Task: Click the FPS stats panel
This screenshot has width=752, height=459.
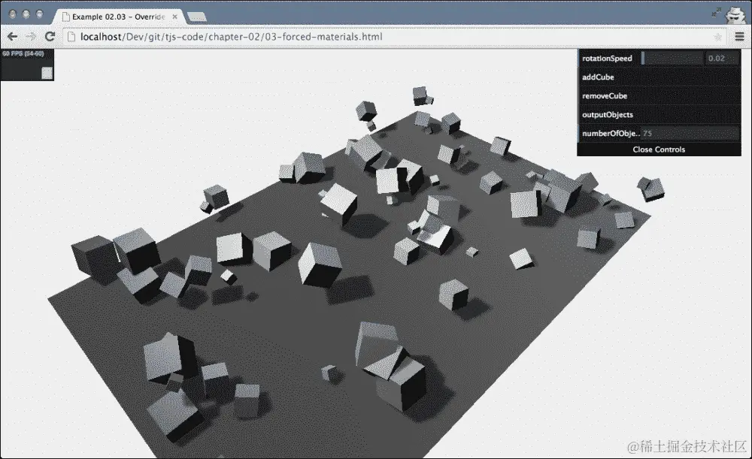Action: click(27, 65)
